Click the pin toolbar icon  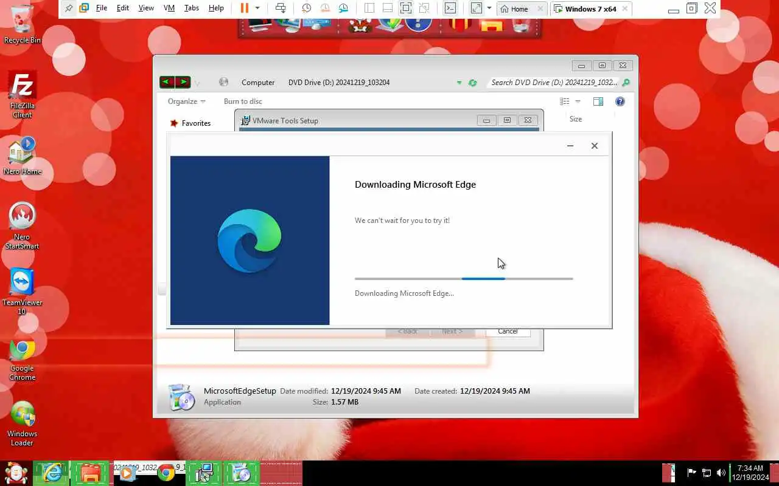69,9
